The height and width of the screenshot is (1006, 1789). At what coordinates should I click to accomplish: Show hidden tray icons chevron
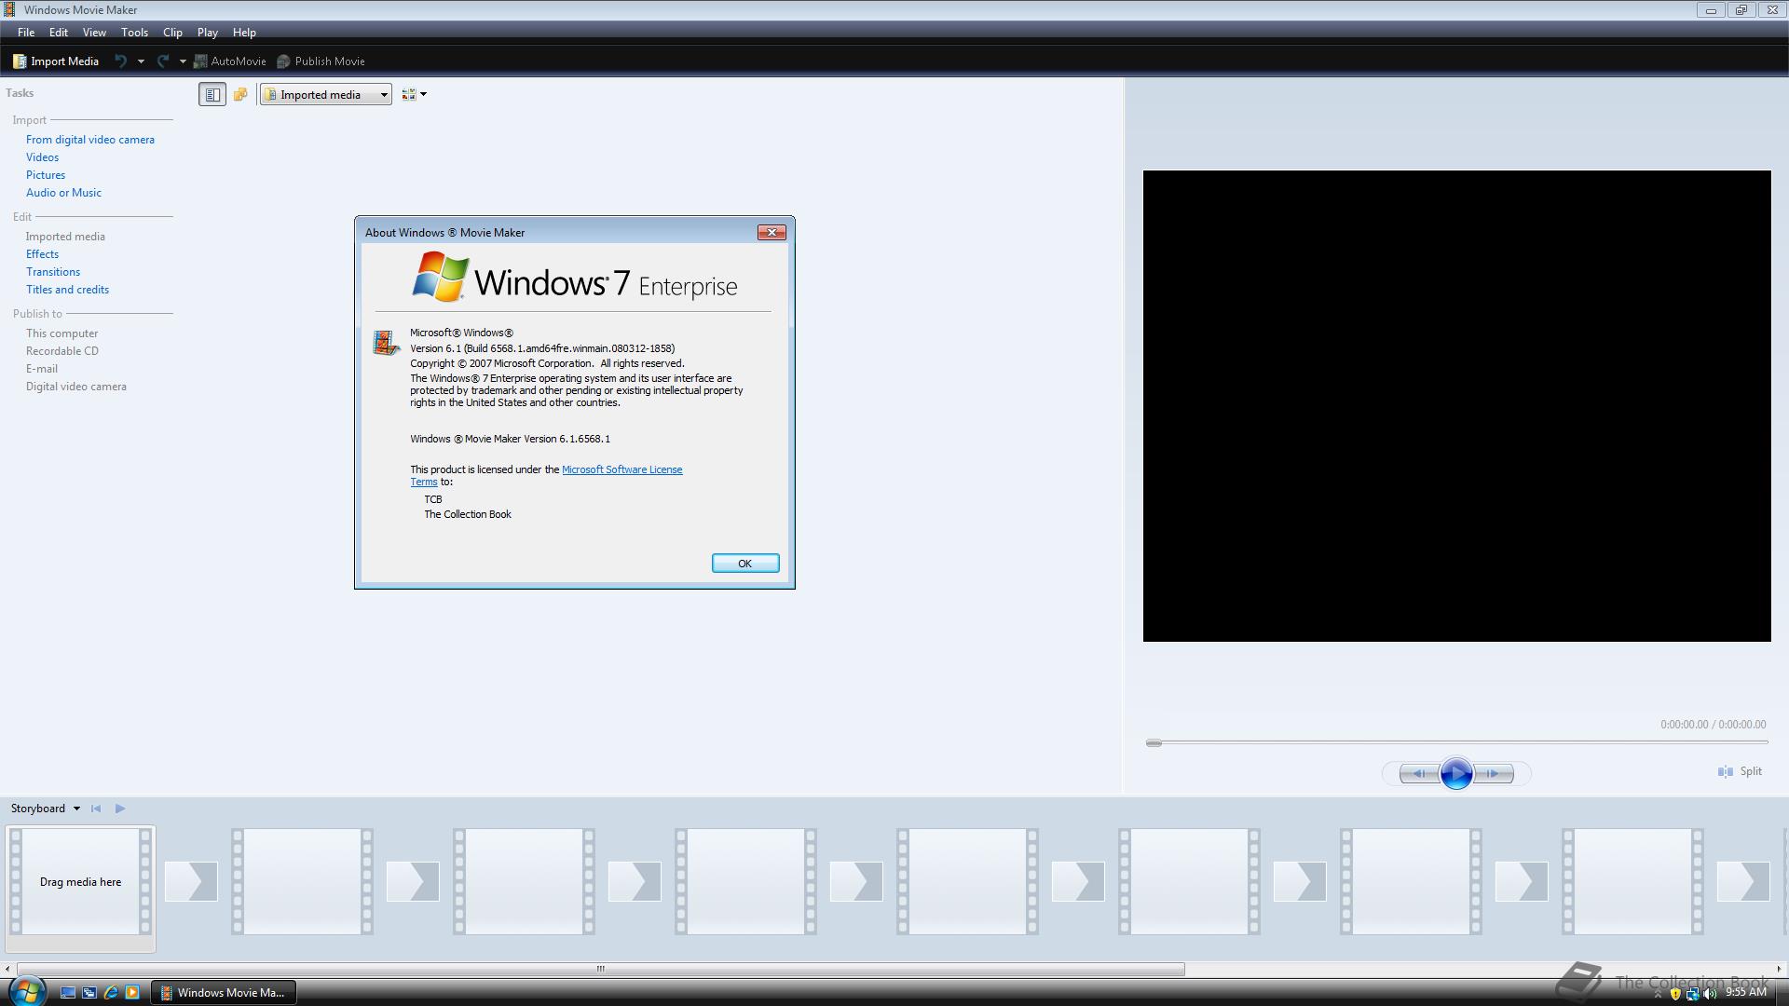pos(1658,995)
